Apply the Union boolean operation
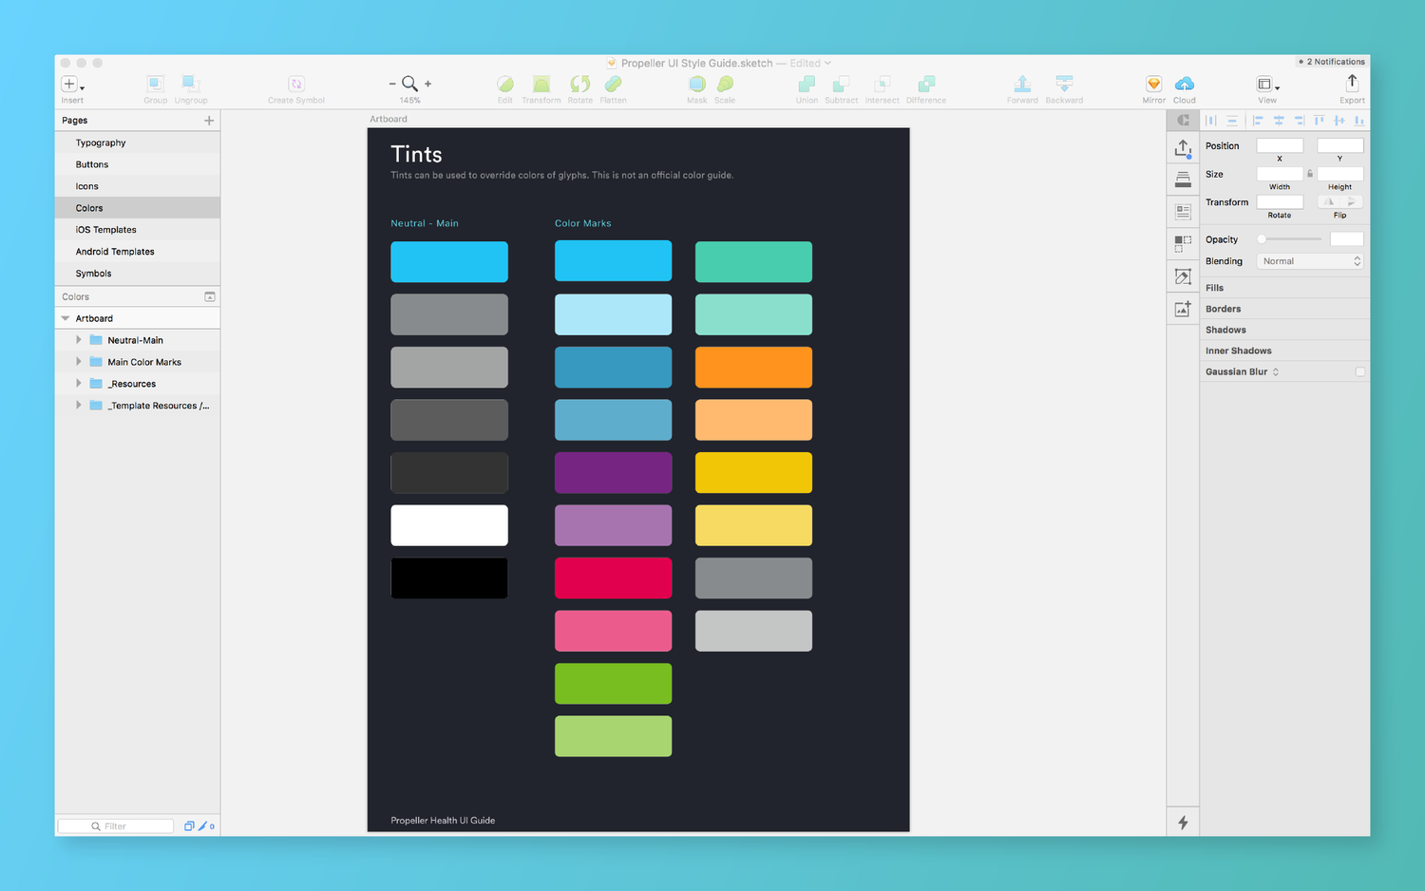The height and width of the screenshot is (891, 1425). coord(807,84)
